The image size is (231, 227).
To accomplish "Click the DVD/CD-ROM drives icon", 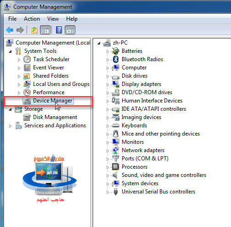I will (116, 92).
